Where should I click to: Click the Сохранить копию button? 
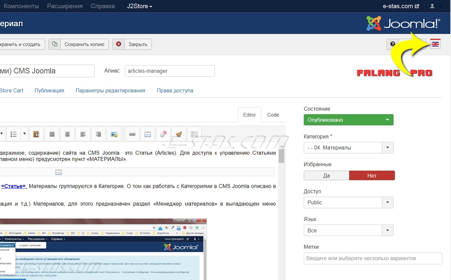point(79,44)
